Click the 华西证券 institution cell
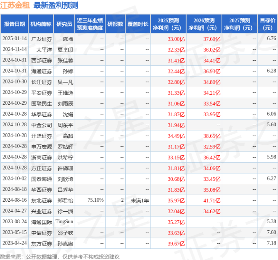The height and width of the screenshot is (260, 278). pos(41,190)
